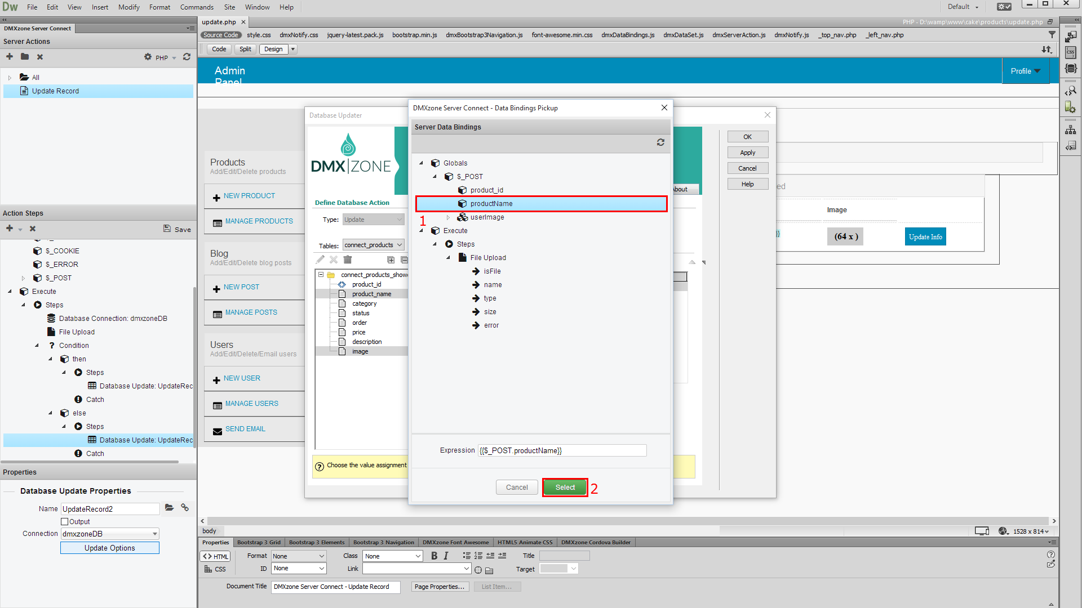The width and height of the screenshot is (1082, 608).
Task: Collapse the Condition step node
Action: (x=37, y=346)
